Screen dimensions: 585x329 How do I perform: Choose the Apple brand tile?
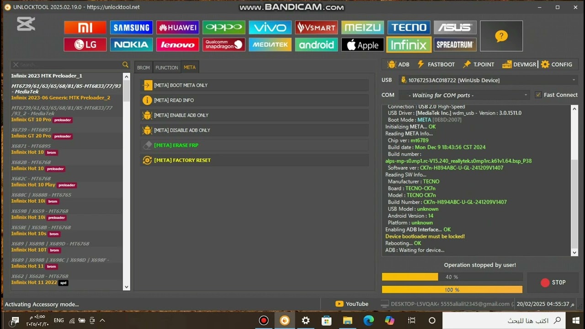point(362,44)
